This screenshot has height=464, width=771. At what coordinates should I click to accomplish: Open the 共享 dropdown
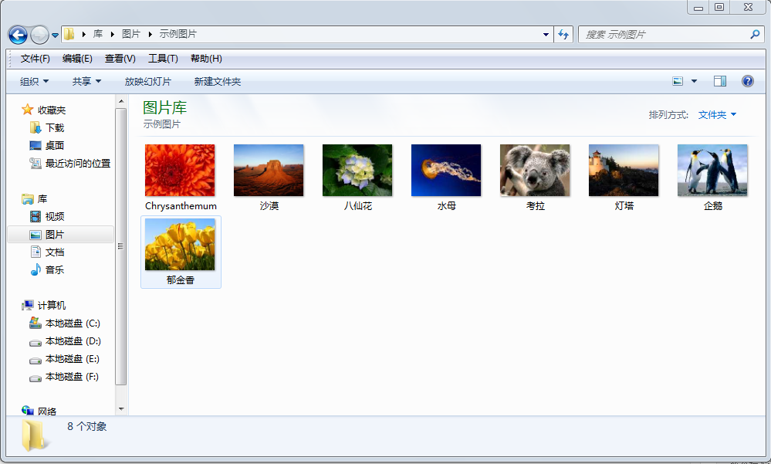86,82
